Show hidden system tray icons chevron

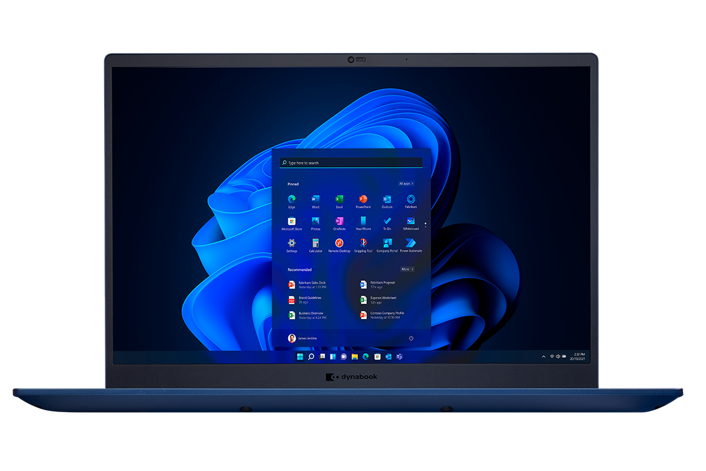(543, 357)
